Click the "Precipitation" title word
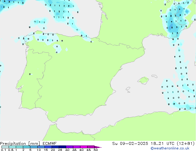 point(13,144)
